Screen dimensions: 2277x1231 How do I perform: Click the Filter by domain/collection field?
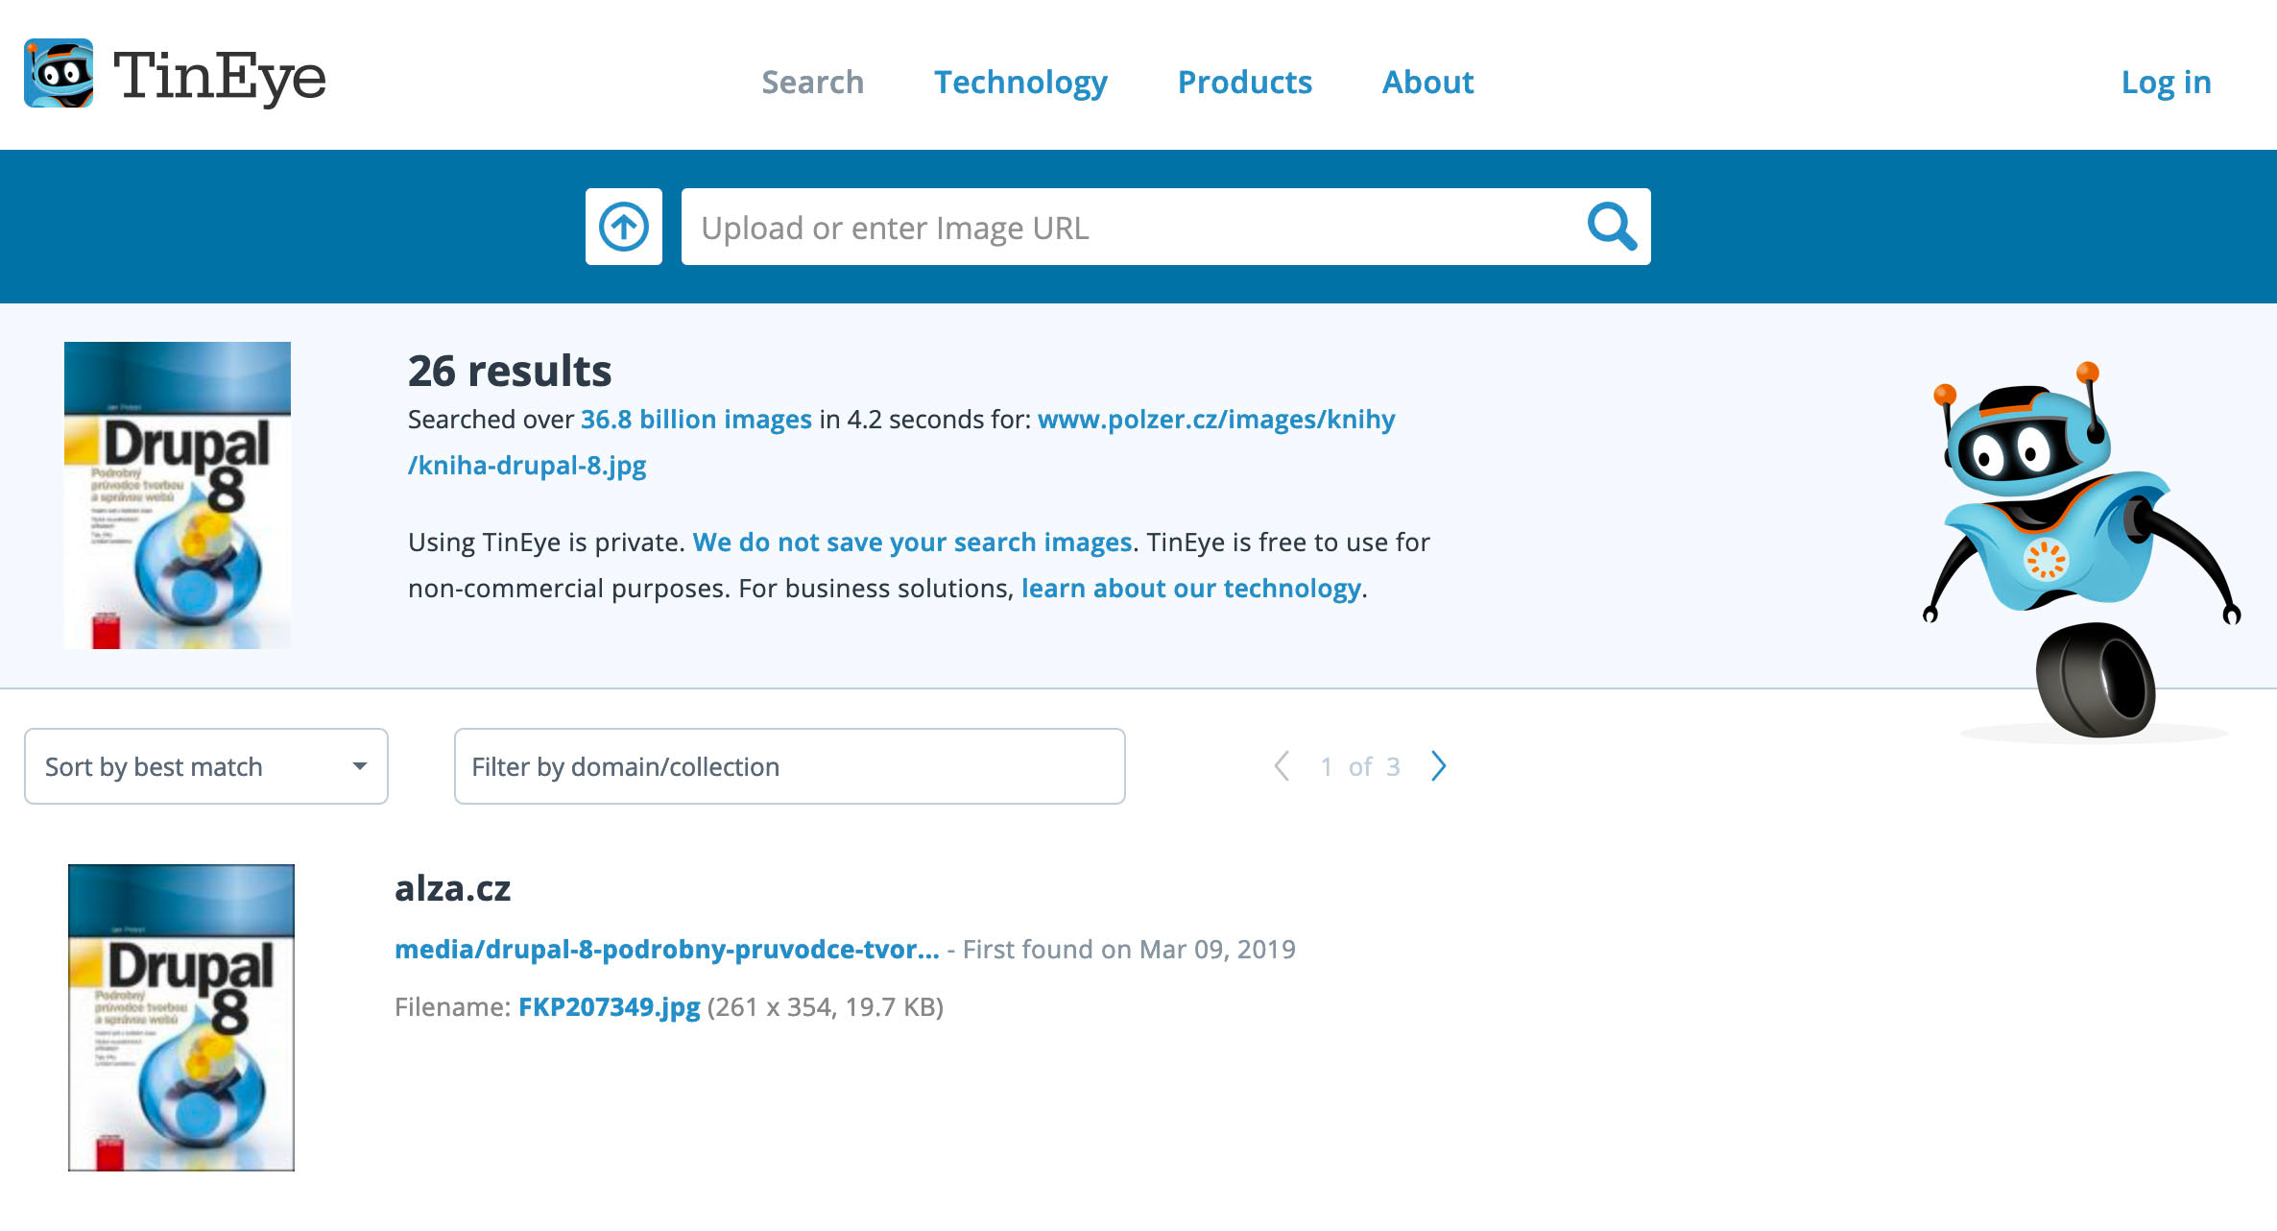click(789, 766)
